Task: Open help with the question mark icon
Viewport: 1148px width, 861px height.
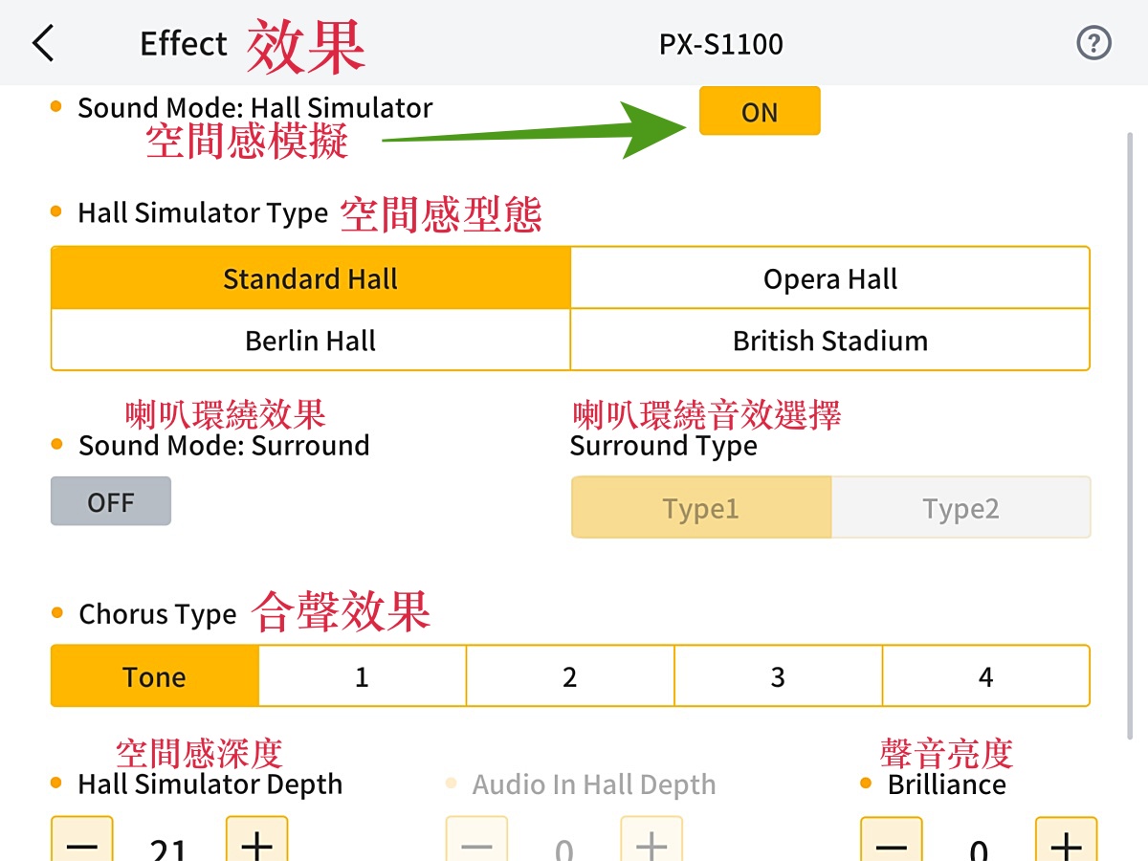Action: pos(1094,44)
